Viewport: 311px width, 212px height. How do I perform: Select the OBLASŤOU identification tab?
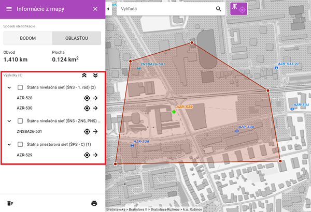[77, 38]
